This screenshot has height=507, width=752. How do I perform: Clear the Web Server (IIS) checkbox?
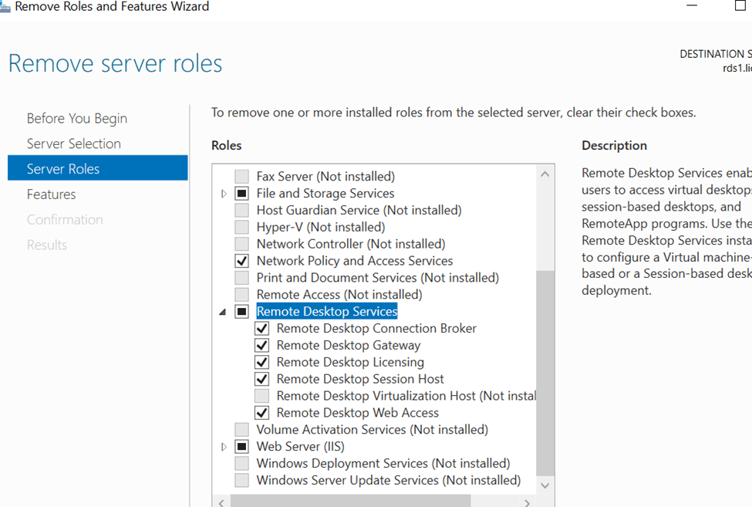(x=241, y=447)
